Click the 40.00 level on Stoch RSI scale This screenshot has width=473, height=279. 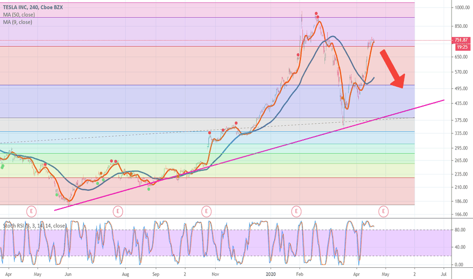460,247
